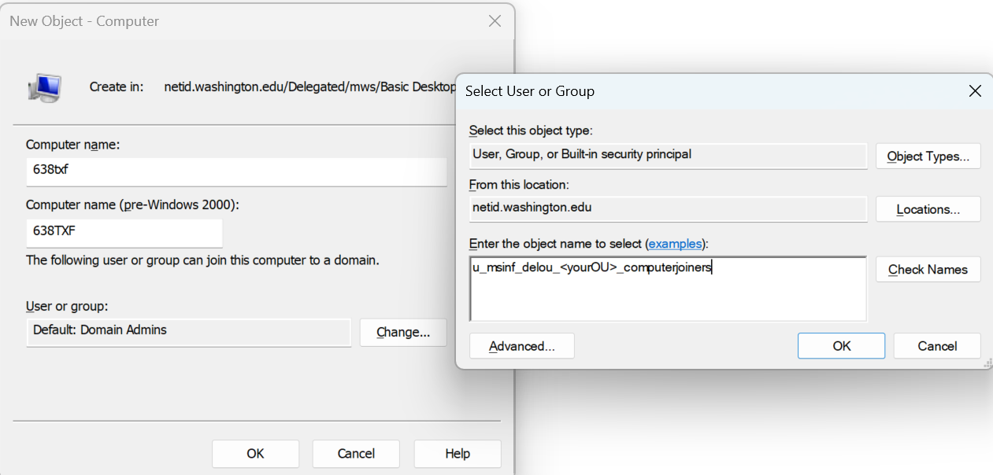Click the Change button for user or group
Image resolution: width=993 pixels, height=475 pixels.
(403, 332)
